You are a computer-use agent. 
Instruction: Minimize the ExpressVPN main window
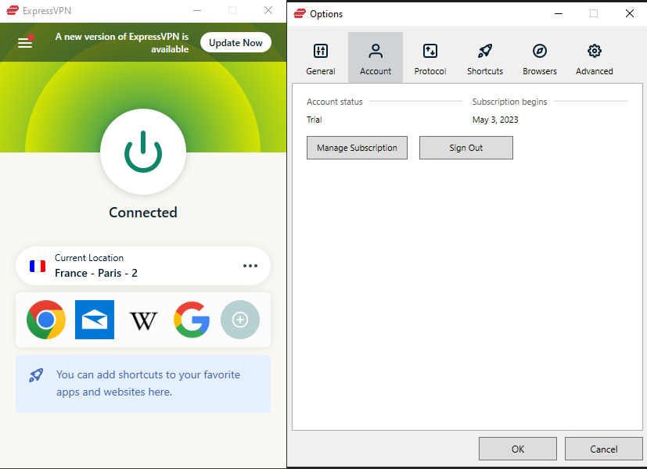tap(197, 10)
